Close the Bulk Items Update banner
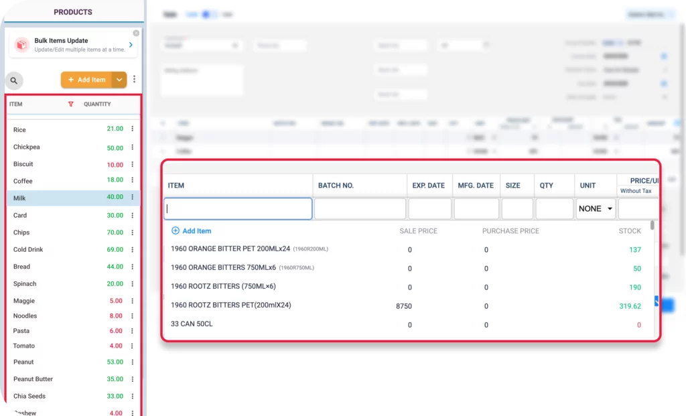This screenshot has width=686, height=416. (136, 33)
